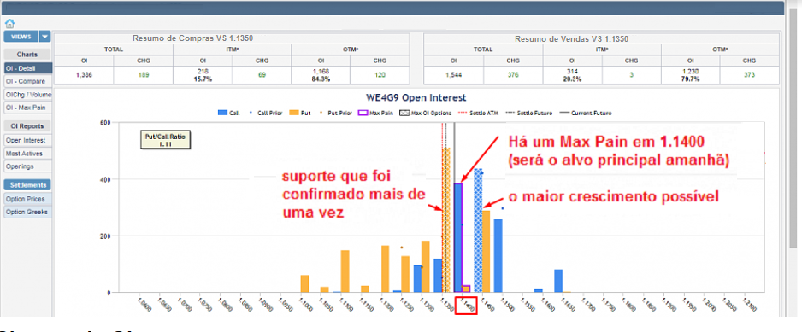The width and height of the screenshot is (802, 332).
Task: Go to the home icon
Action: click(x=9, y=24)
